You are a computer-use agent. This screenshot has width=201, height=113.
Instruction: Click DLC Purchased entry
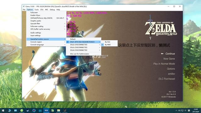click(167, 79)
